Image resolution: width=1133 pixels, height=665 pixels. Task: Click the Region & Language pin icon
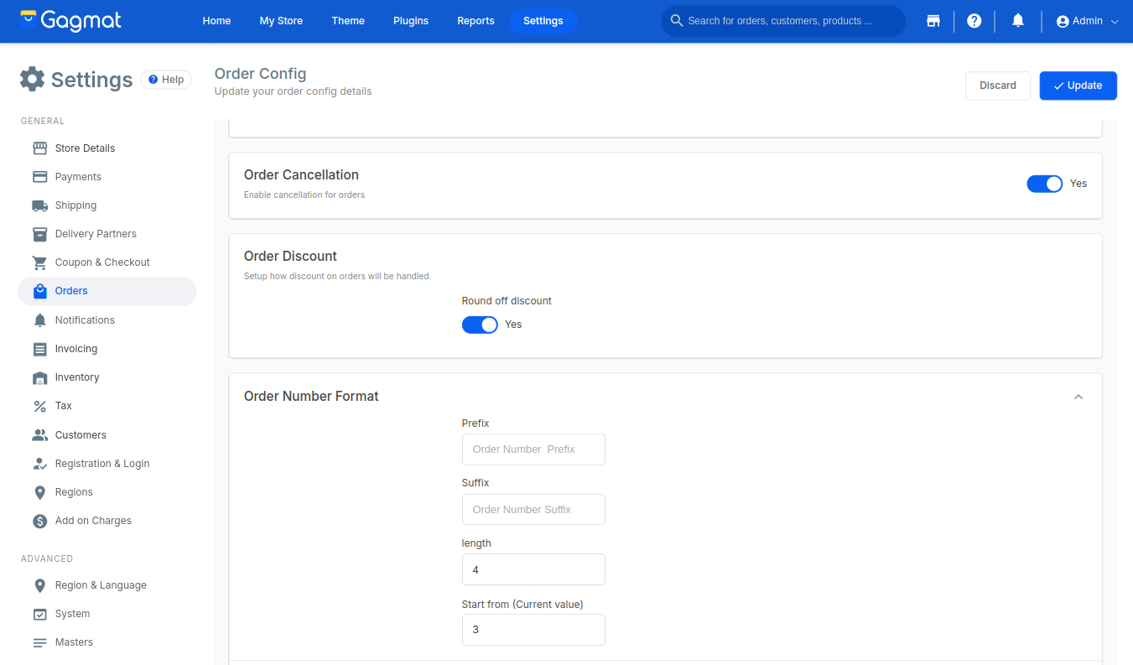coord(39,585)
